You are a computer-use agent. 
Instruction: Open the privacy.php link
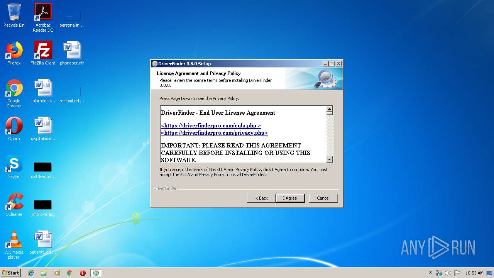[214, 133]
